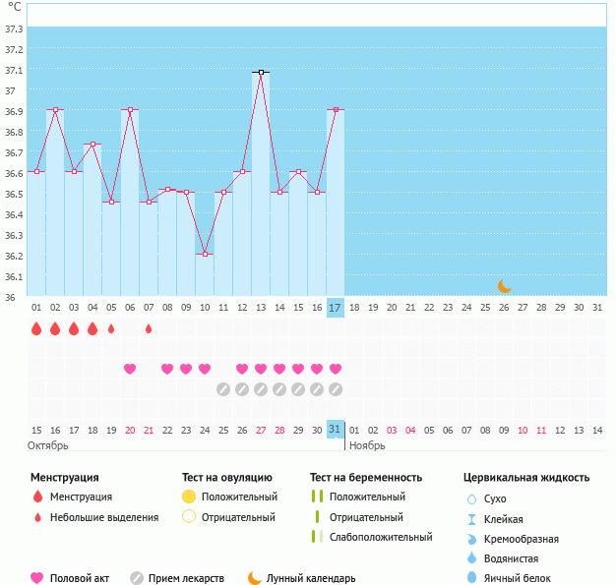Select the intercourse heart on cycle day 10
Viewport: 616px width, 585px height.
tap(205, 369)
